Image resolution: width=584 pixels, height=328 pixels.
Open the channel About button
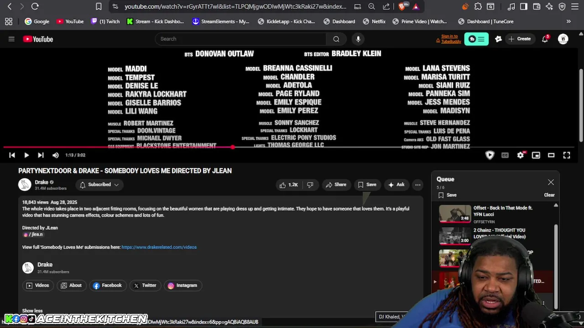pos(71,286)
